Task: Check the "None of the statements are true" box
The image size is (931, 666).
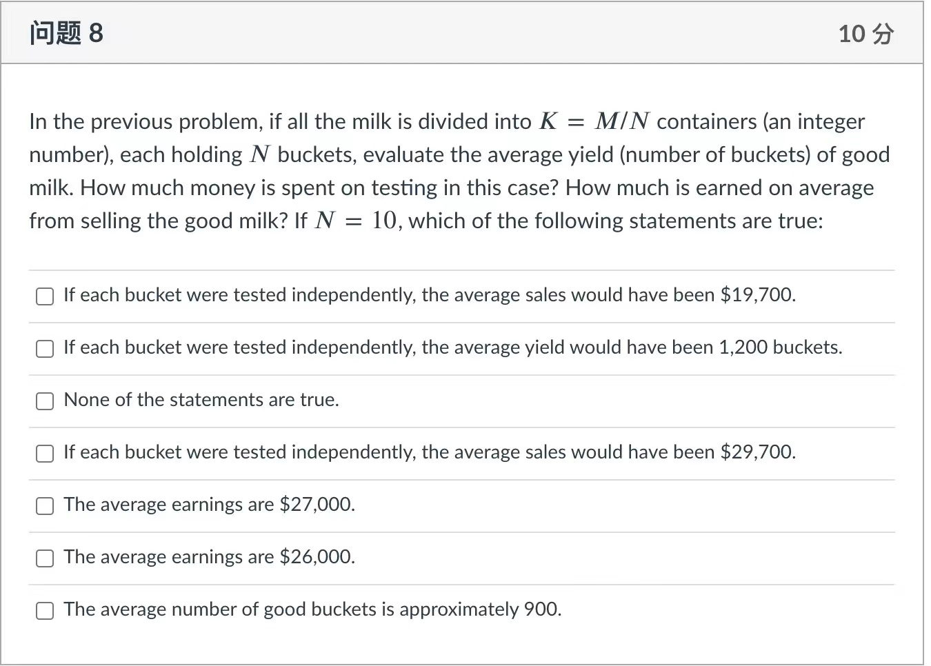Action: pyautogui.click(x=44, y=401)
